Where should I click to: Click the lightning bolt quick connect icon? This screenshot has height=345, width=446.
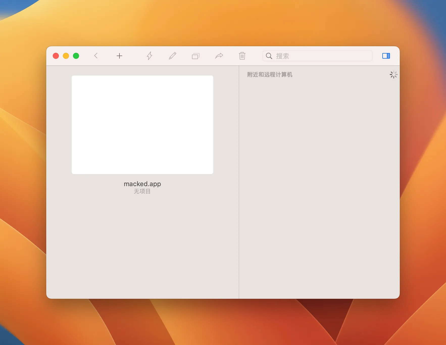(150, 56)
